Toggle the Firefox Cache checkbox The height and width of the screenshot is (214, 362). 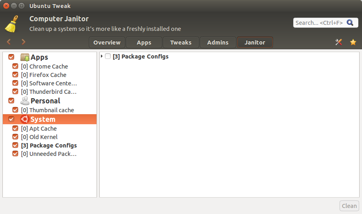point(15,75)
